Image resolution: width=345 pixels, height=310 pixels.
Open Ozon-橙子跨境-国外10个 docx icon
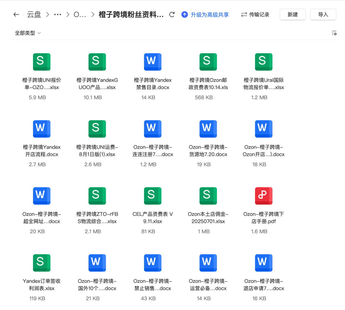pos(97,263)
